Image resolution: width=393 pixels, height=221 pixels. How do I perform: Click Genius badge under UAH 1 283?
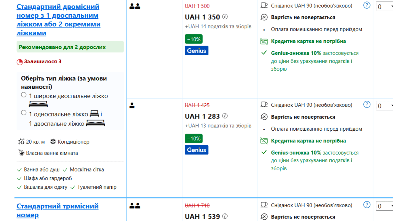pos(197,150)
